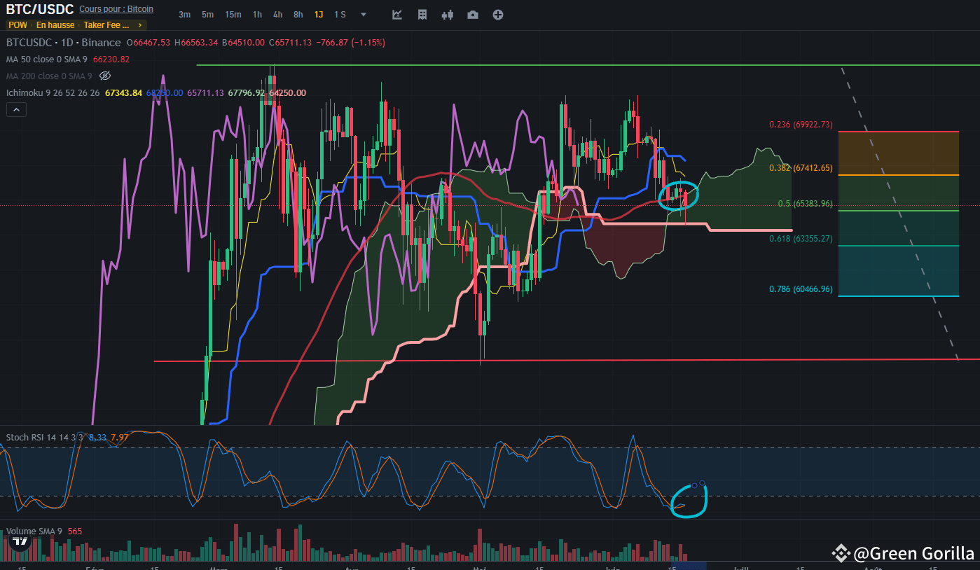Open the technical indicators chart icon
Image resolution: width=980 pixels, height=570 pixels.
(397, 15)
